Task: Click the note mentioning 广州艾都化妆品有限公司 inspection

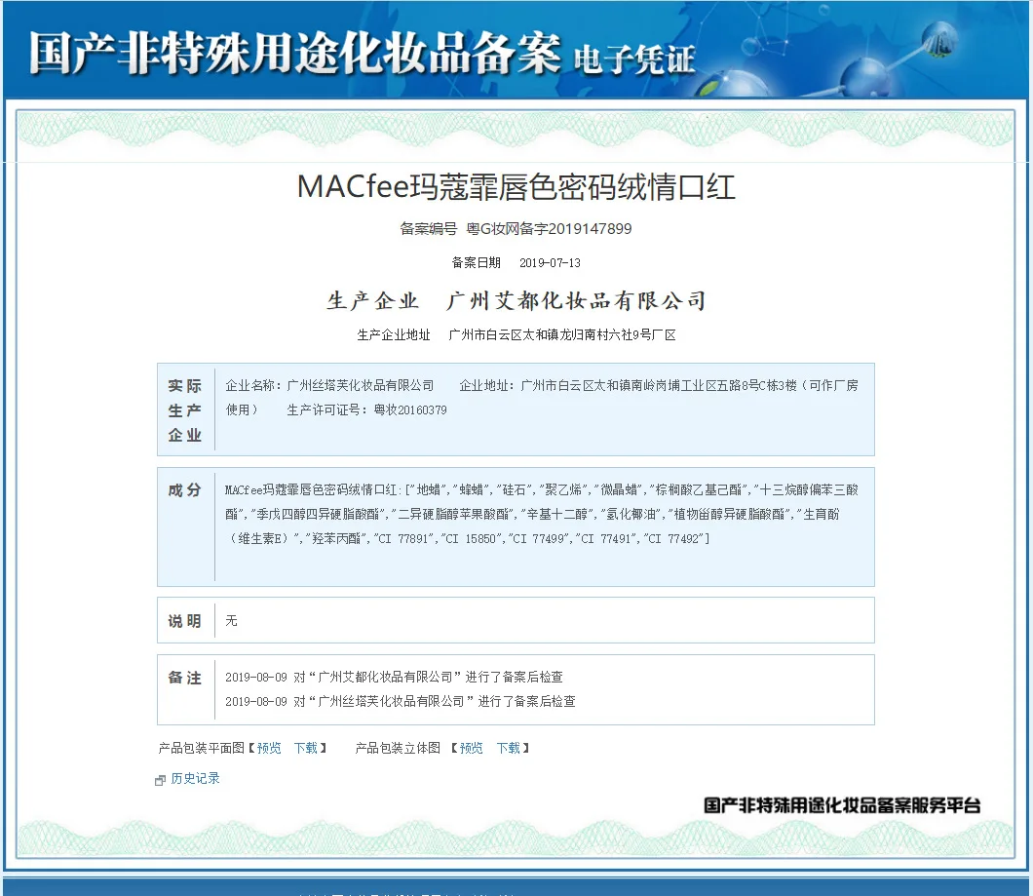Action: click(394, 677)
